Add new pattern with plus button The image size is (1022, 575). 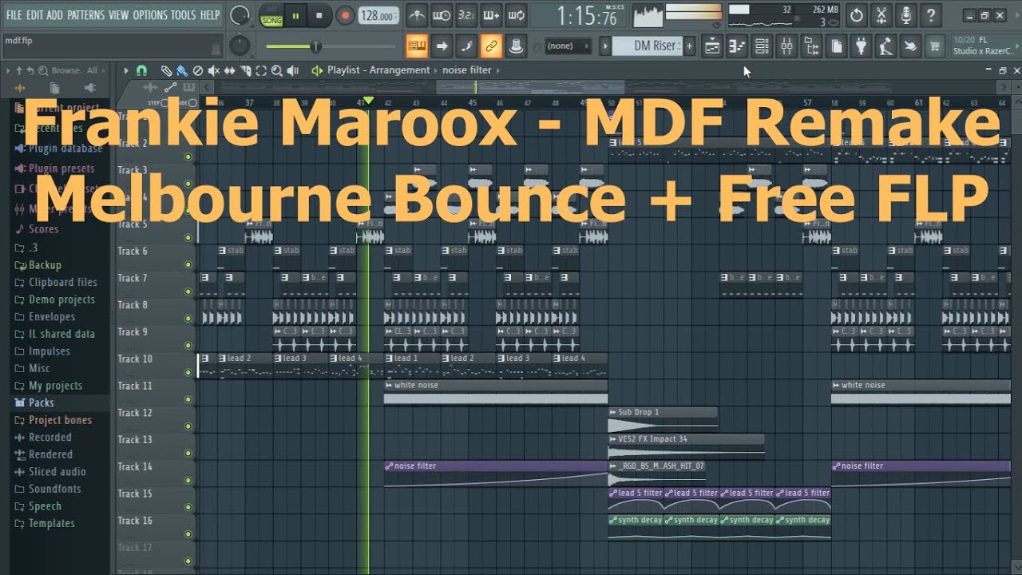(689, 46)
